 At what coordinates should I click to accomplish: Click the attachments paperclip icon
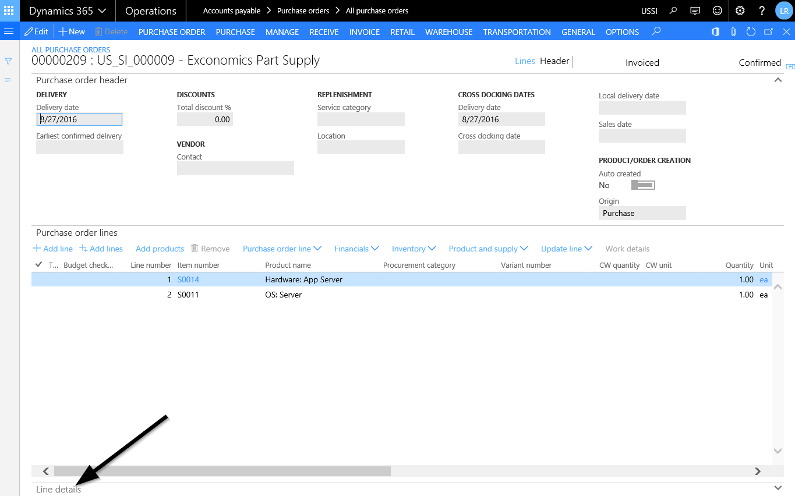point(733,32)
